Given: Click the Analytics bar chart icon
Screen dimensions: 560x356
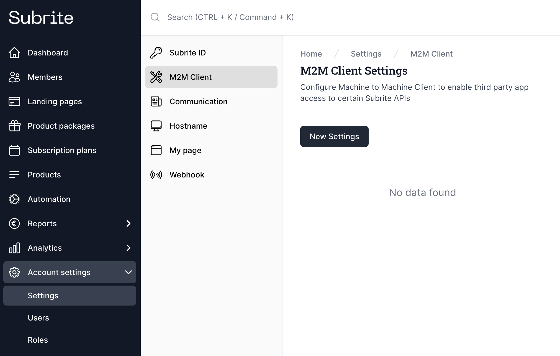Looking at the screenshot, I should click(x=14, y=248).
